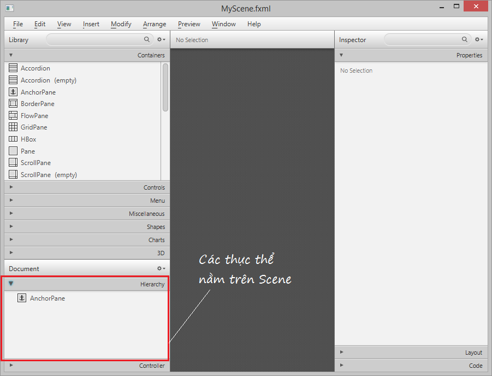This screenshot has width=492, height=376.
Task: Select the BorderPane icon
Action: [13, 103]
